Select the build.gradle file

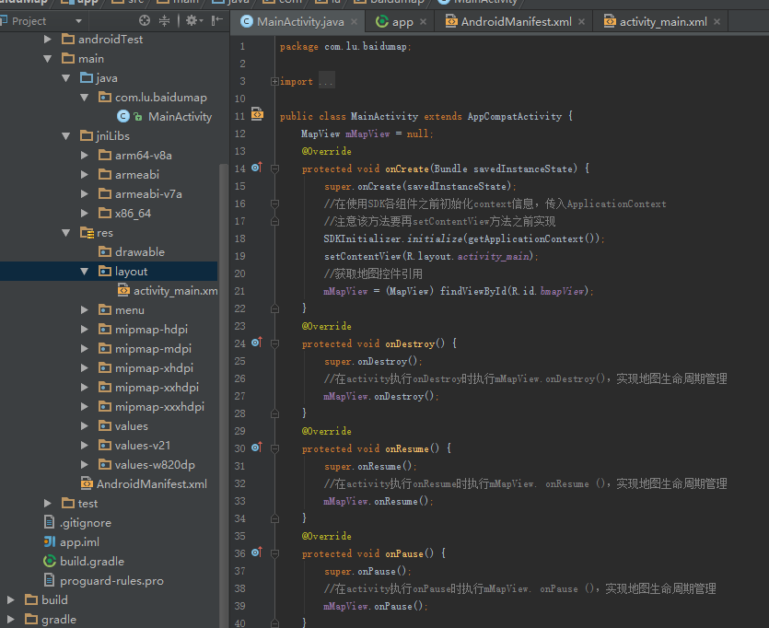84,562
